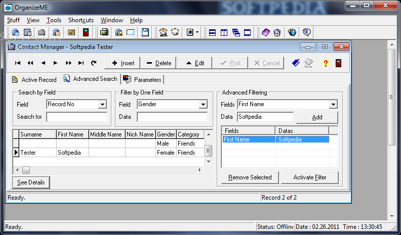Click the tile vertically window icon
The width and height of the screenshot is (401, 235).
pyautogui.click(x=224, y=32)
